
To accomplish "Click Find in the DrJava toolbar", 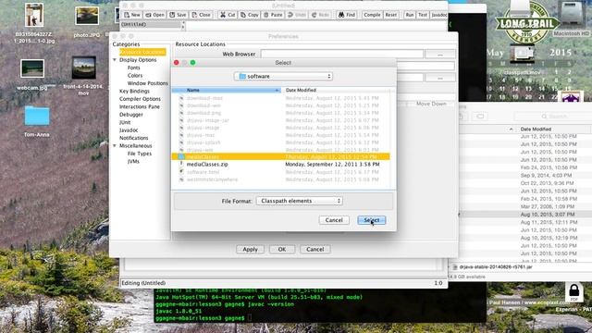I will [347, 15].
